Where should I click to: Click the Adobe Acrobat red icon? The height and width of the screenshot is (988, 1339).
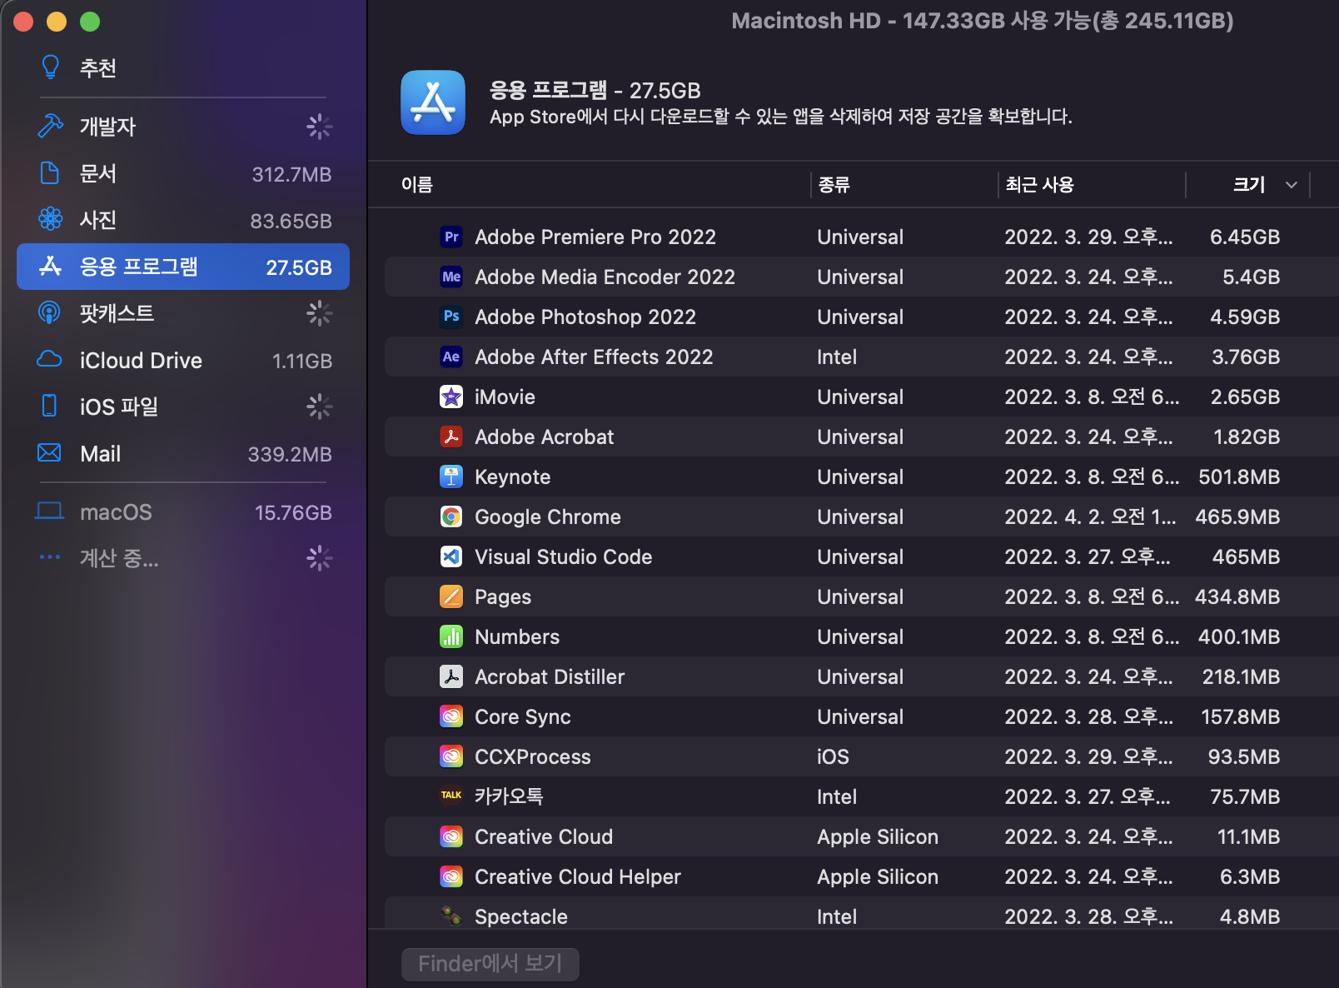click(x=451, y=437)
